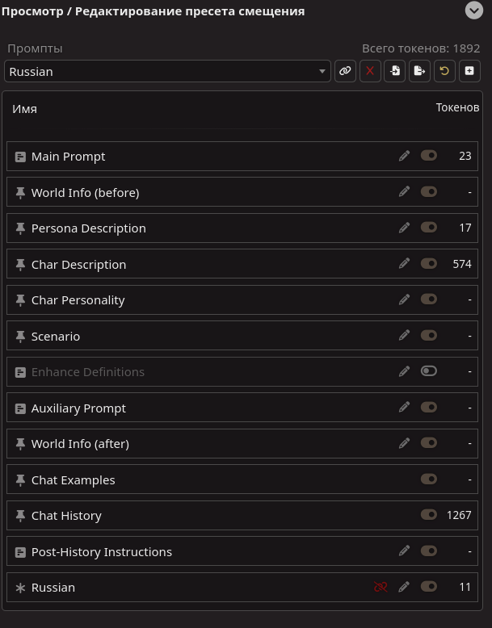
Task: Toggle off the Persona Description prompt
Action: [x=429, y=228]
